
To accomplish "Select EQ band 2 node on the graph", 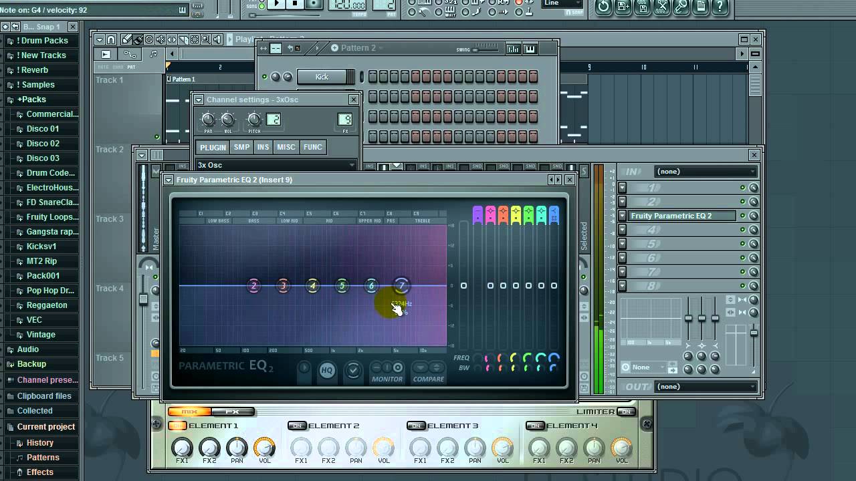I will pos(253,286).
